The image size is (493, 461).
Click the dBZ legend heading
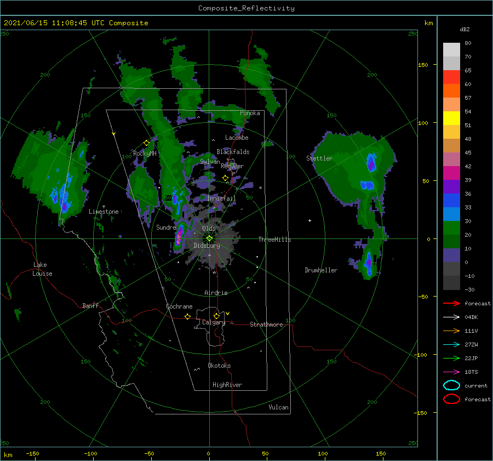tap(465, 29)
